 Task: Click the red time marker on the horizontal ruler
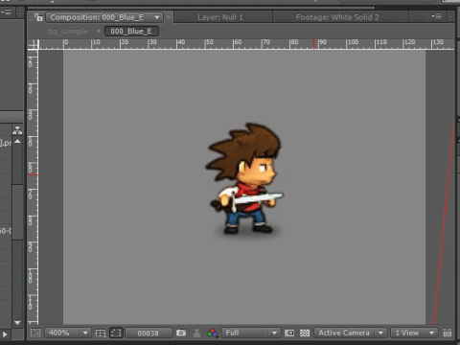[313, 44]
